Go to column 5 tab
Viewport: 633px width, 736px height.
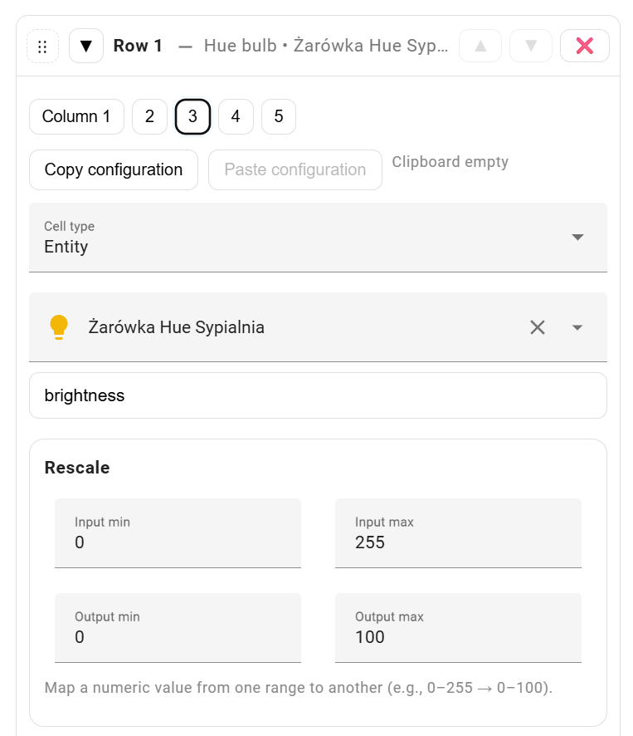click(279, 117)
